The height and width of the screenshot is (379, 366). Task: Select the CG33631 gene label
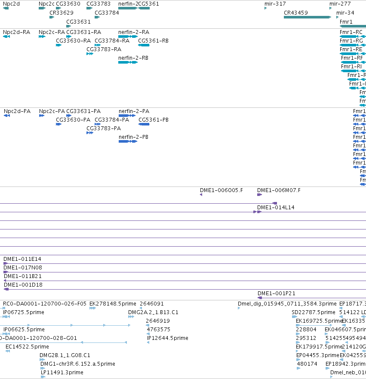coord(78,22)
